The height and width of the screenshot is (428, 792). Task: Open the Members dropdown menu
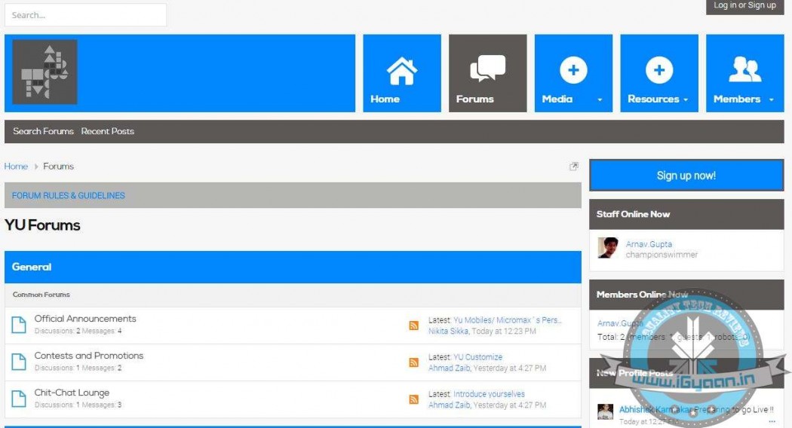pyautogui.click(x=771, y=99)
